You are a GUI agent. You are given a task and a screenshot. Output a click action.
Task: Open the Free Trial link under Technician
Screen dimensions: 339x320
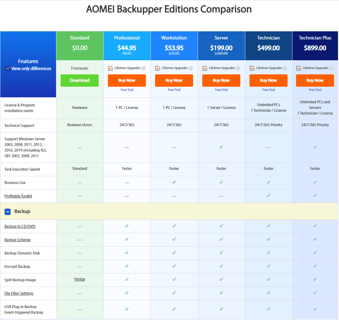coord(269,90)
